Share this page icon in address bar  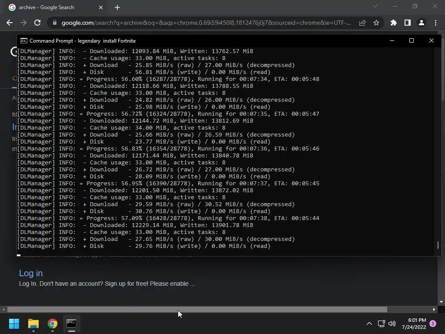[362, 23]
